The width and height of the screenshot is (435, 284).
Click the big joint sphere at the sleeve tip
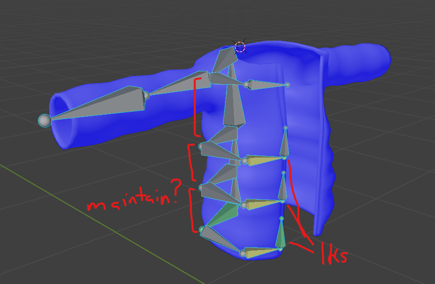[x=45, y=121]
